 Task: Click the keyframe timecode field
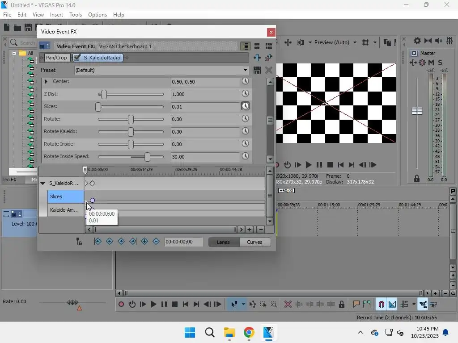point(184,242)
